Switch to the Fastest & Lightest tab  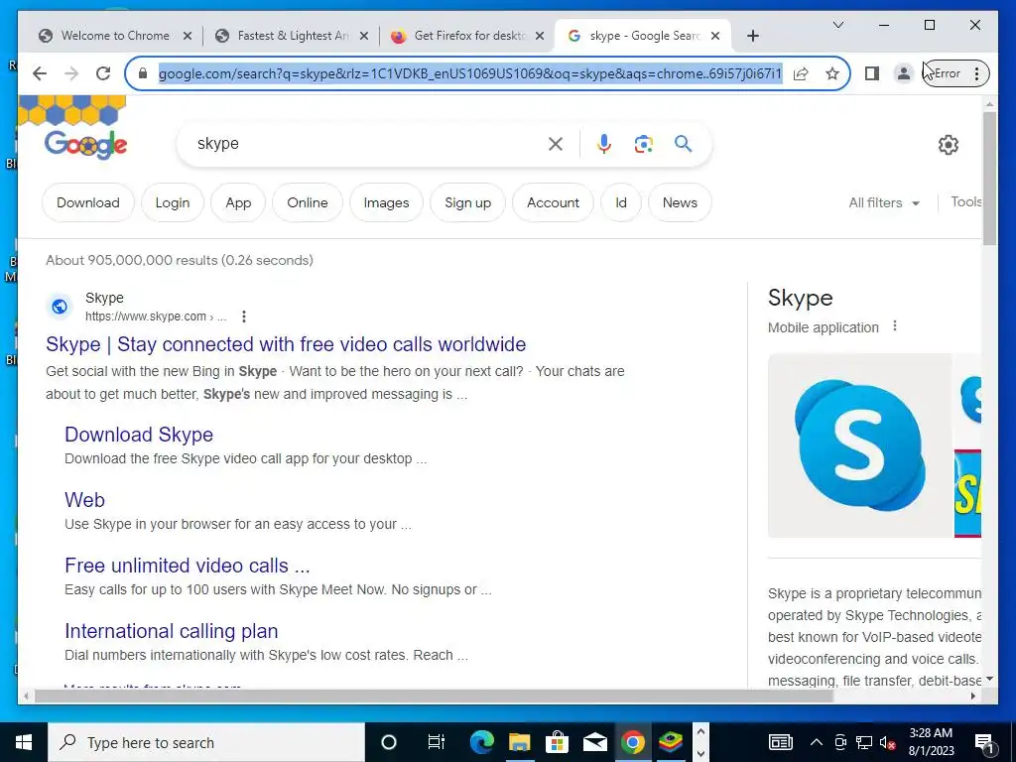click(x=293, y=36)
